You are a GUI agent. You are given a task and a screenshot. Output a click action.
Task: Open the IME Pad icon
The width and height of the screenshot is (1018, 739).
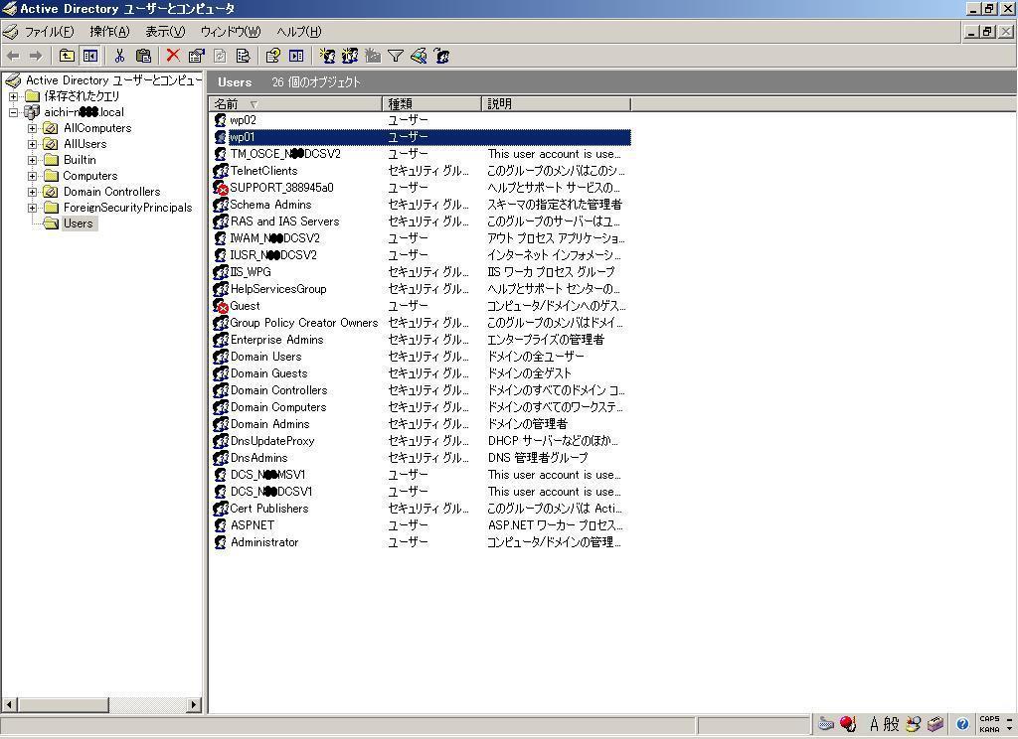915,723
